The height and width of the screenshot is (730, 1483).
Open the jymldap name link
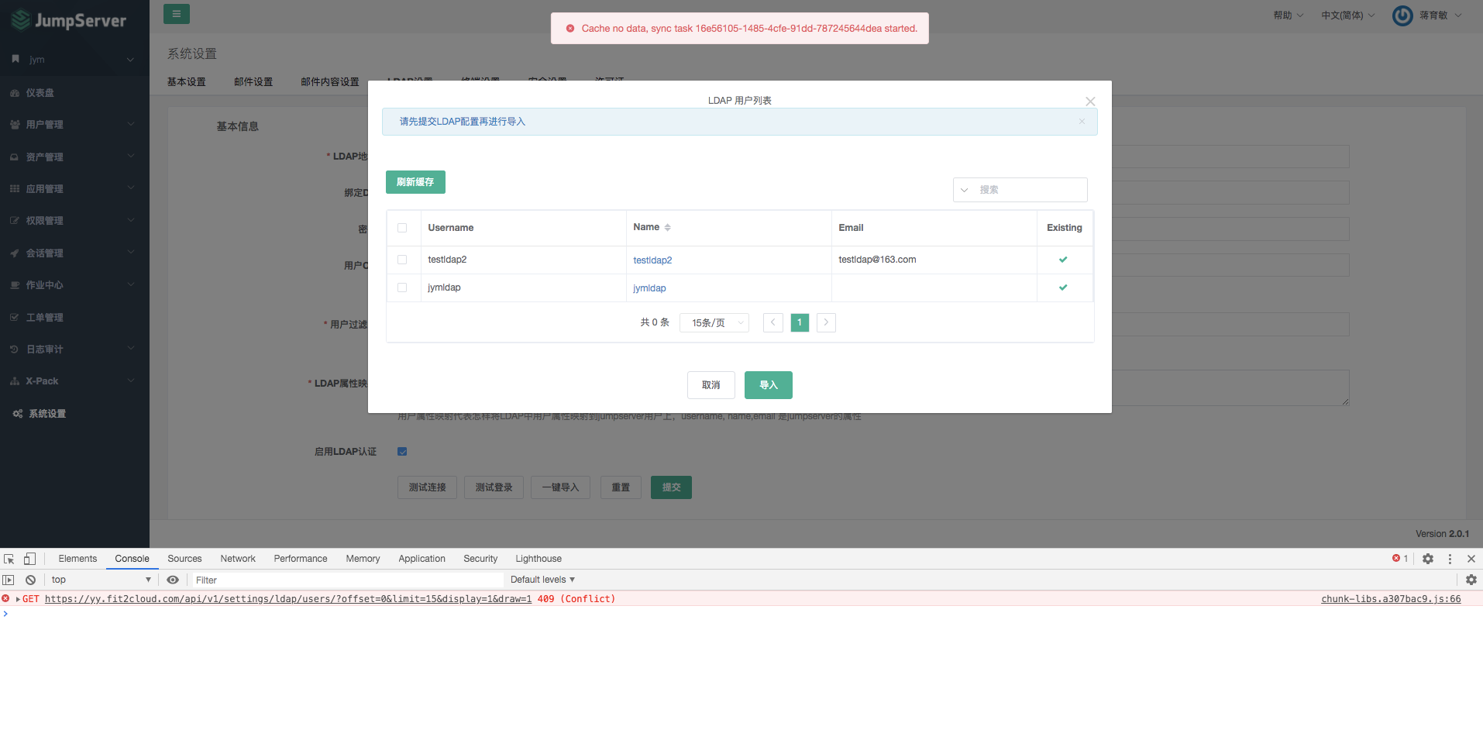(x=649, y=288)
